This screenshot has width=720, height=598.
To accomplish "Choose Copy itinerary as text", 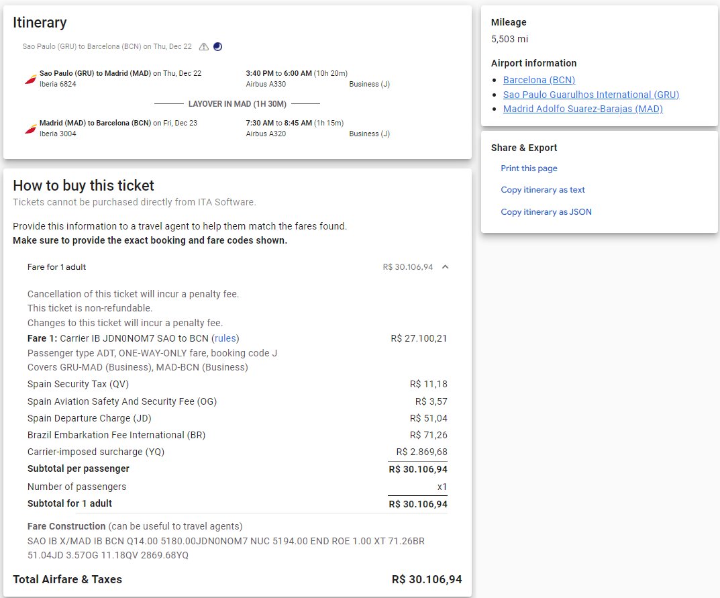I will [543, 190].
